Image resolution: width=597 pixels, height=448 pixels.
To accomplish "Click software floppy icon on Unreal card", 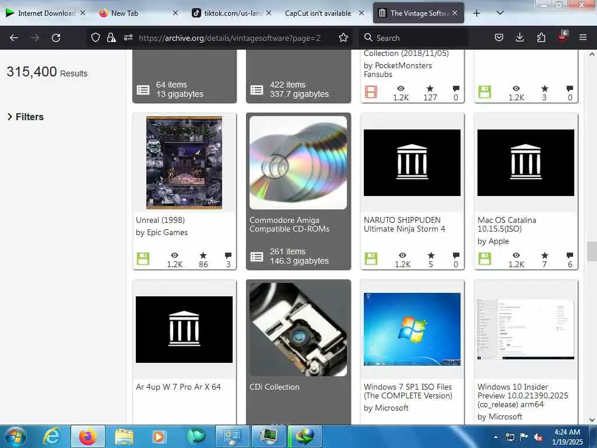I will 143,258.
